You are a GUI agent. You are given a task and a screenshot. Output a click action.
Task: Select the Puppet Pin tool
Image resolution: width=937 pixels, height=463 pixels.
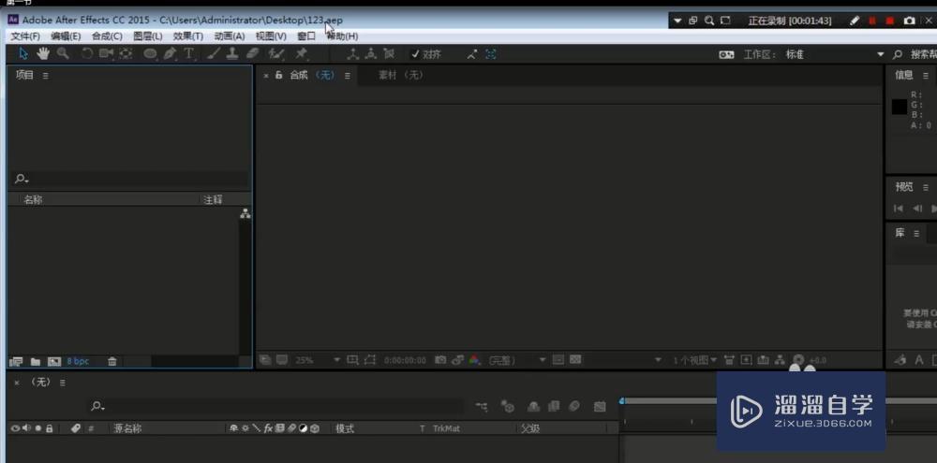(x=301, y=53)
